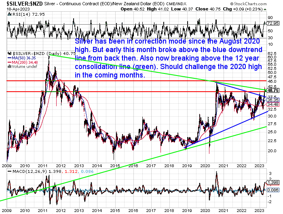Click the CME/INDX exchange label in the title

[176, 4]
